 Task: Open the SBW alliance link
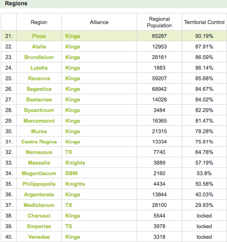click(71, 173)
